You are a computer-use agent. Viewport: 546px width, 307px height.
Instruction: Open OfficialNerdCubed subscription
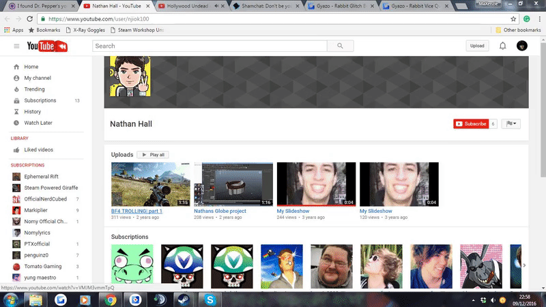coord(45,199)
